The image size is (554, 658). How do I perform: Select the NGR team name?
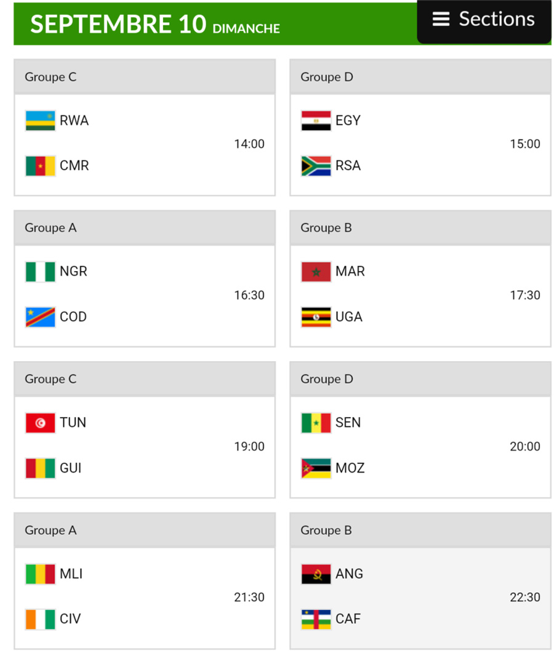pos(73,272)
